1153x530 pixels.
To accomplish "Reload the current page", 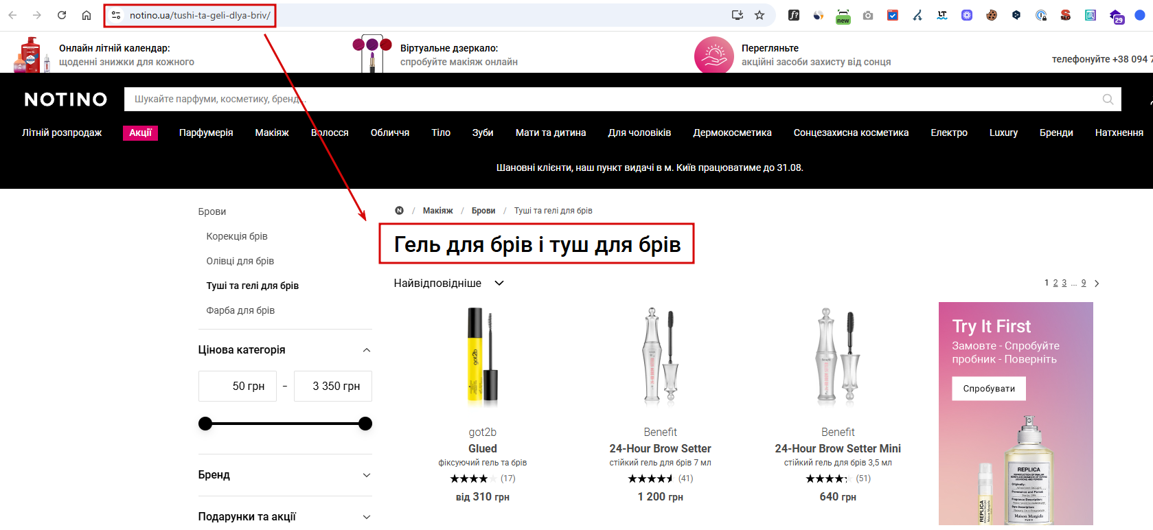I will 62,15.
